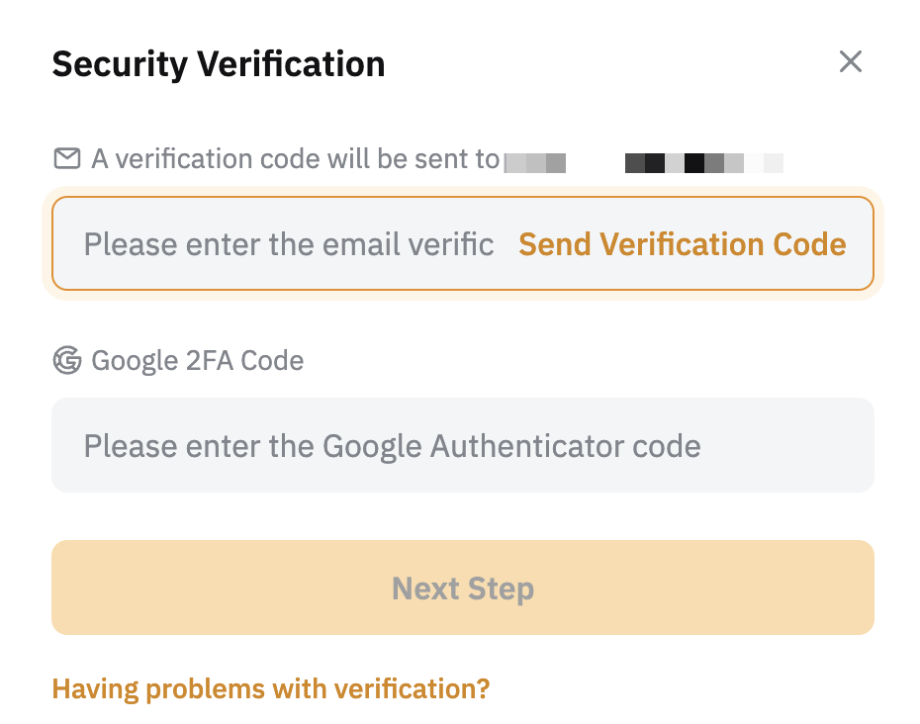The width and height of the screenshot is (920, 724).
Task: Click the masked email address
Action: pyautogui.click(x=643, y=162)
